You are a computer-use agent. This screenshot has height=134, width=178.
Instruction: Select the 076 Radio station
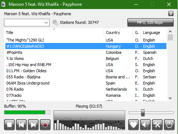tap(86, 89)
